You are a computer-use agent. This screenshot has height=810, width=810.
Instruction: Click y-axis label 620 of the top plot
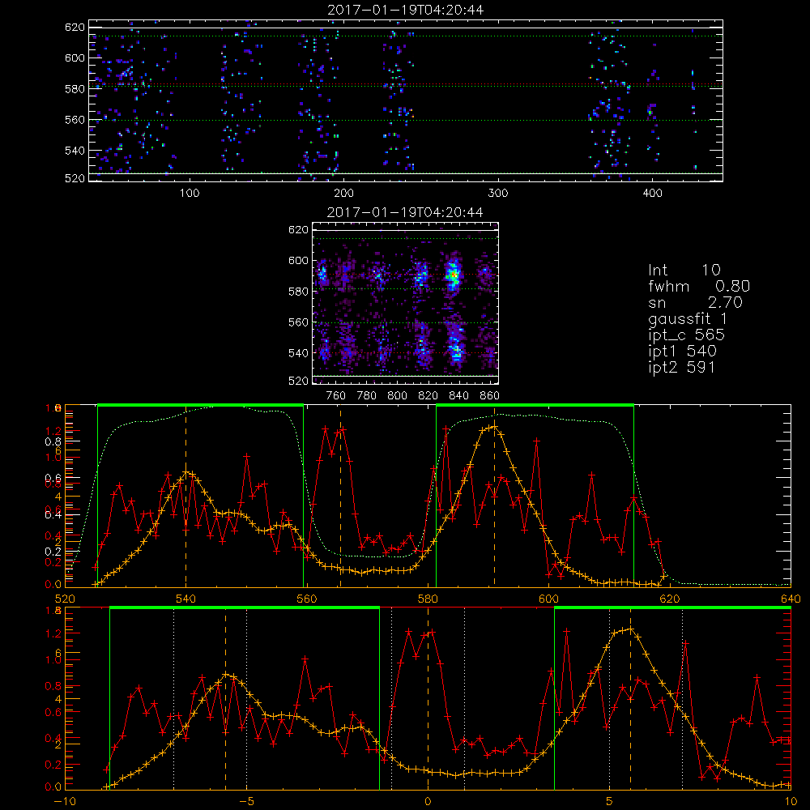tap(75, 27)
